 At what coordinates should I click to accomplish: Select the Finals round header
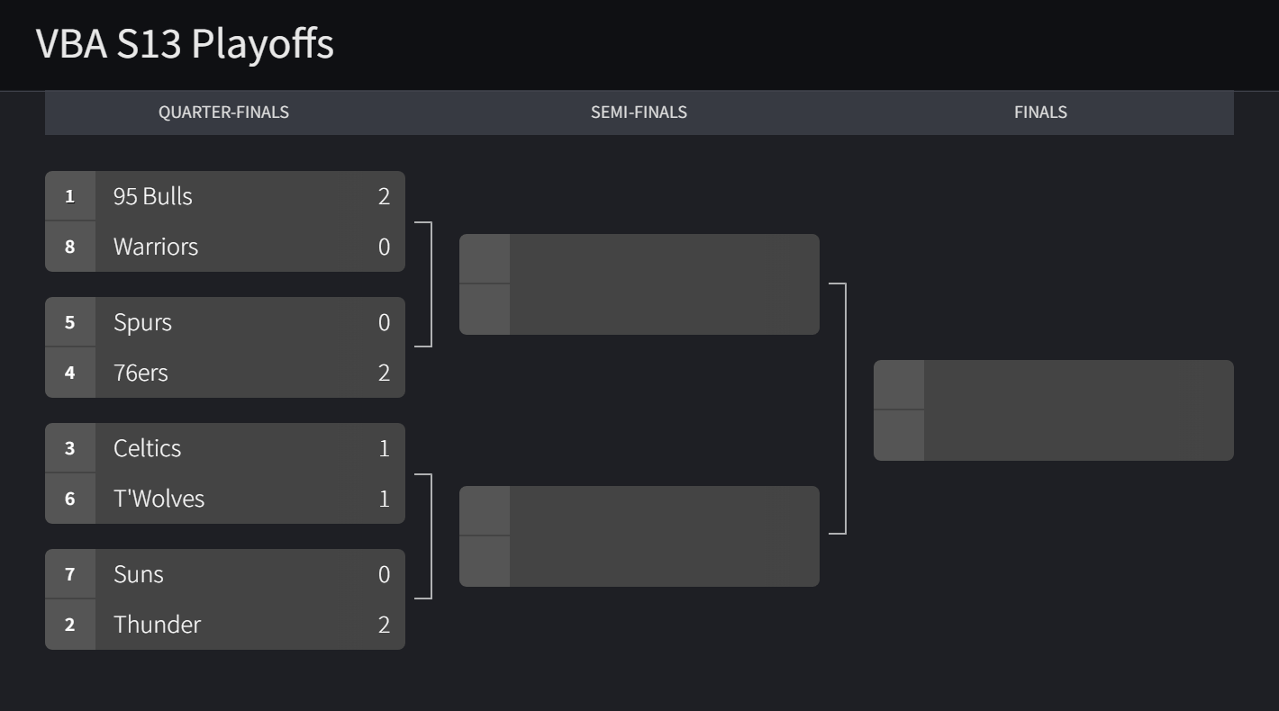[x=1040, y=112]
